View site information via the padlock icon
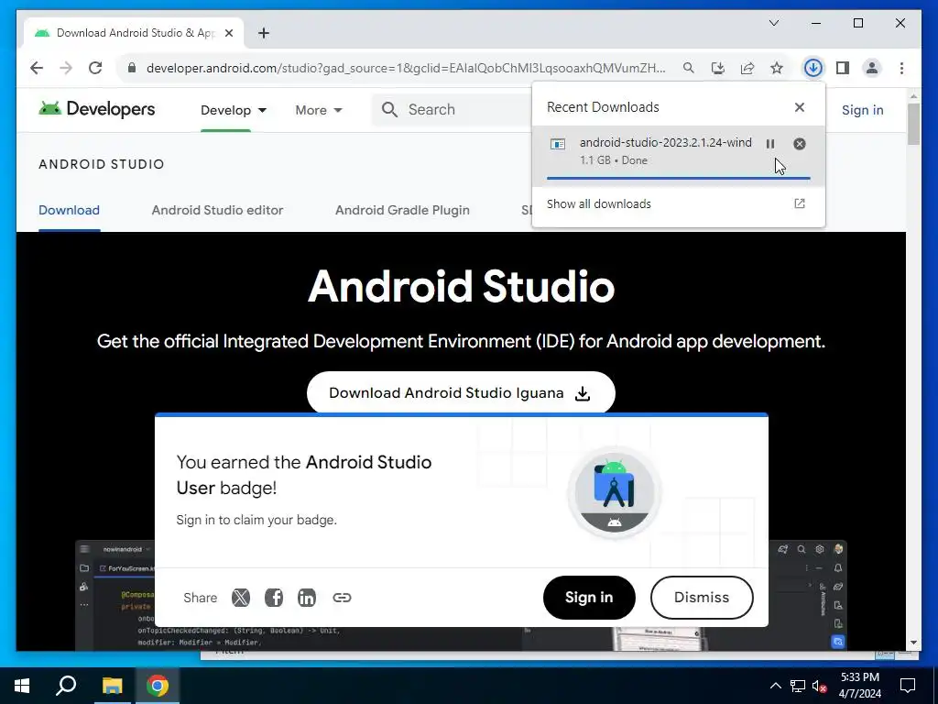 click(x=132, y=68)
